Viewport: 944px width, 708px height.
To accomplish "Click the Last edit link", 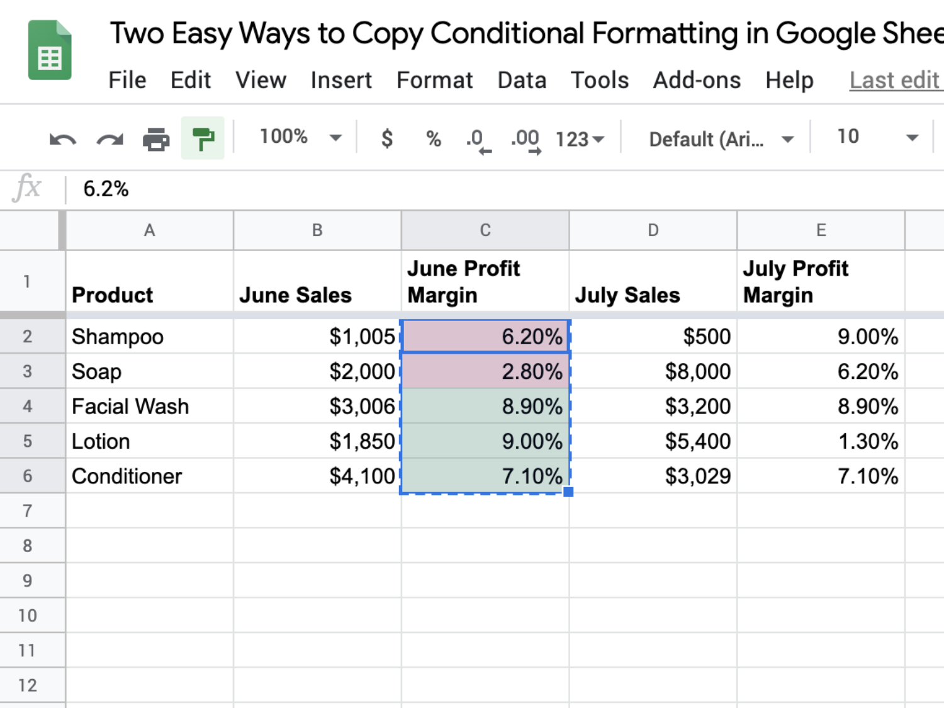I will (x=894, y=81).
